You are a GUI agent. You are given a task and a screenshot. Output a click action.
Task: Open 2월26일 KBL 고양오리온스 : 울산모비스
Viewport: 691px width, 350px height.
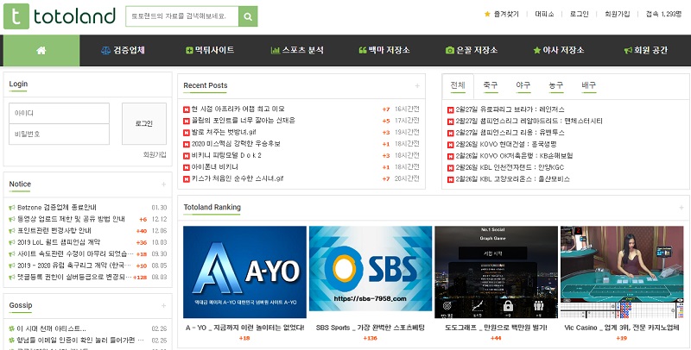pos(512,179)
